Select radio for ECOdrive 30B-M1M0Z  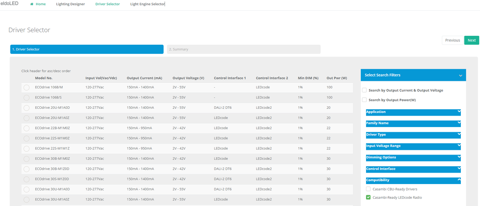click(26, 159)
